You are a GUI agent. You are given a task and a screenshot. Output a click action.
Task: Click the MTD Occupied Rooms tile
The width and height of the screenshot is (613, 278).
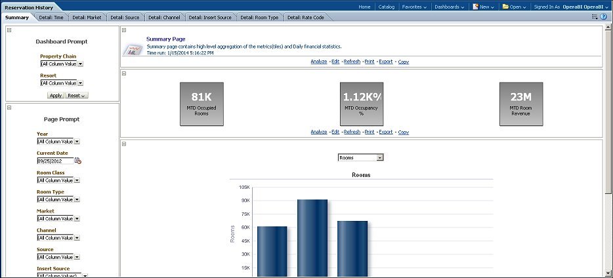click(201, 104)
